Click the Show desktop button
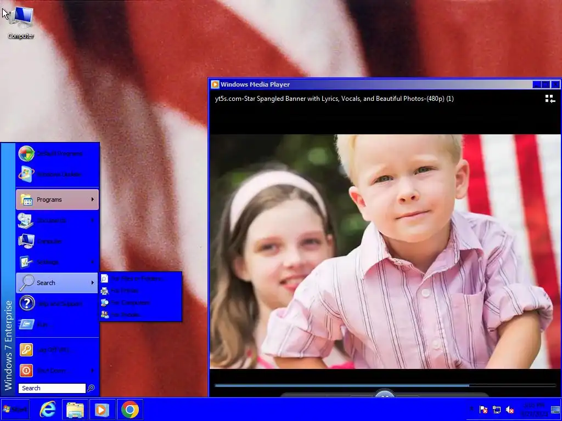 [x=555, y=409]
